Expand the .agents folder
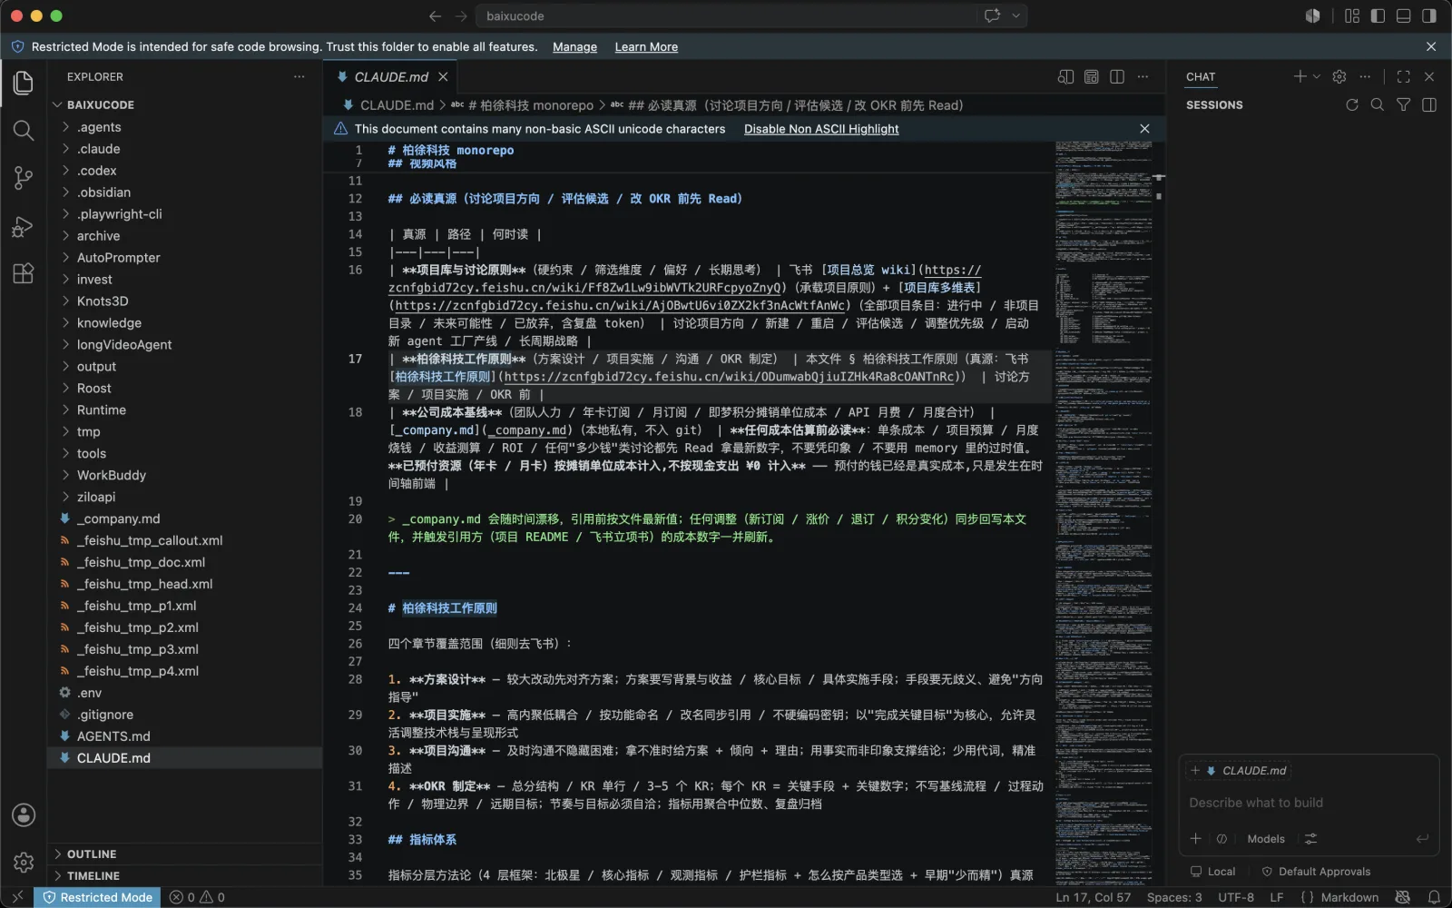The width and height of the screenshot is (1452, 908). coord(185,127)
